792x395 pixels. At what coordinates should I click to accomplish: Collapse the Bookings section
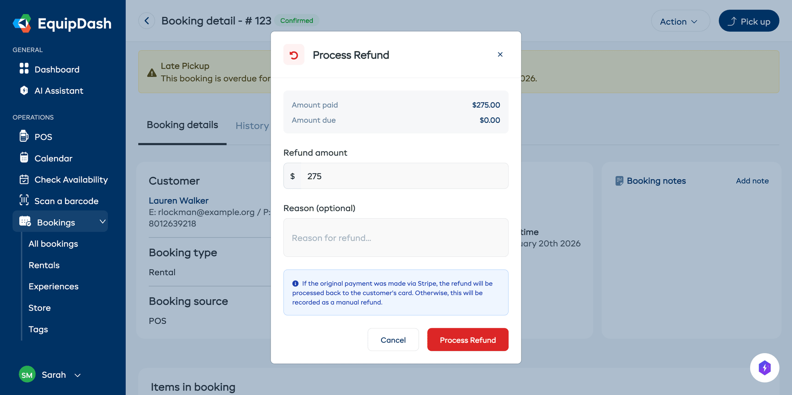pyautogui.click(x=103, y=222)
